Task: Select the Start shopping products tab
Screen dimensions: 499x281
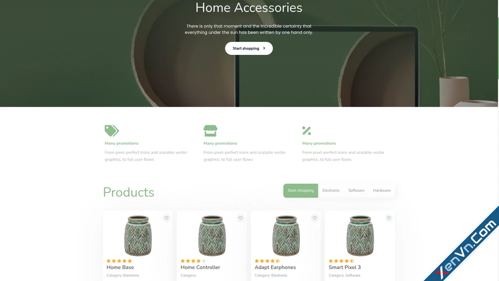Action: (x=301, y=191)
